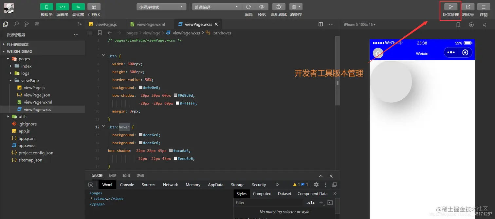The image size is (495, 219).
Task: Switch to the Computed styles tab
Action: (x=262, y=194)
